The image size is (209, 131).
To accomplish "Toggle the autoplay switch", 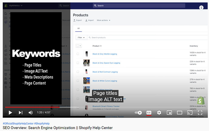I will tap(138, 113).
